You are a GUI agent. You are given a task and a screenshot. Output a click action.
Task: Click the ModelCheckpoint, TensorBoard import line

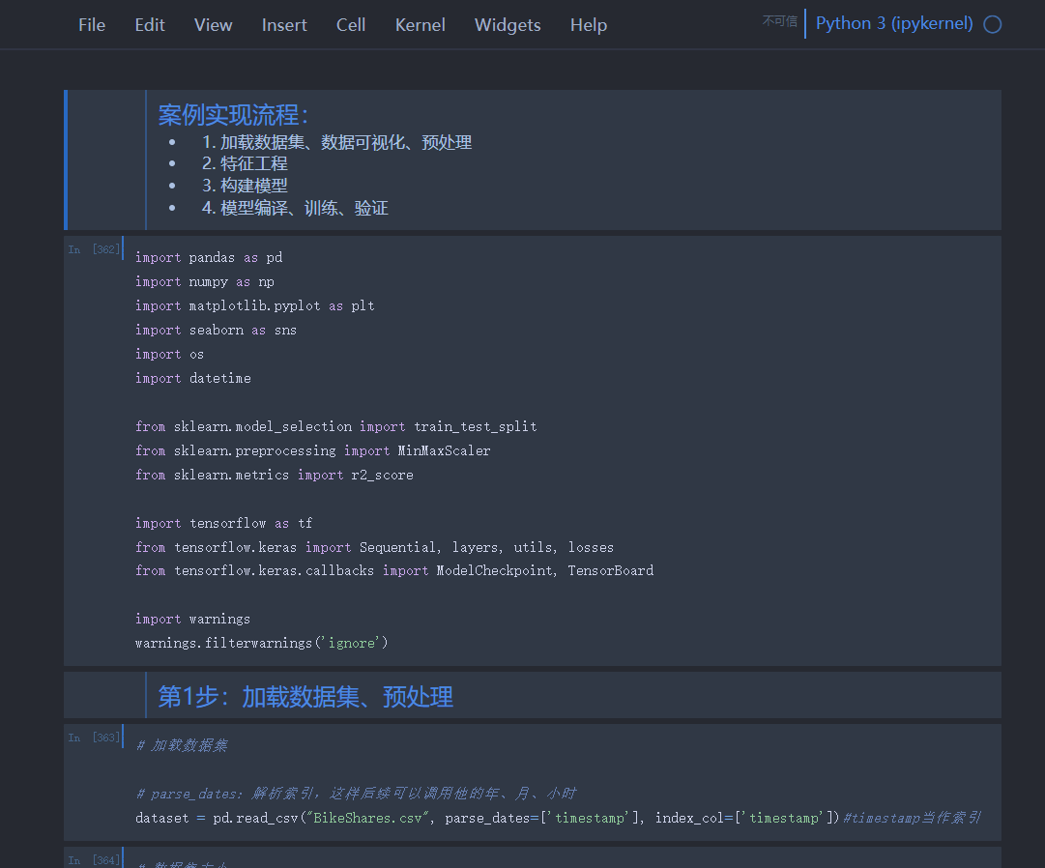(x=394, y=570)
